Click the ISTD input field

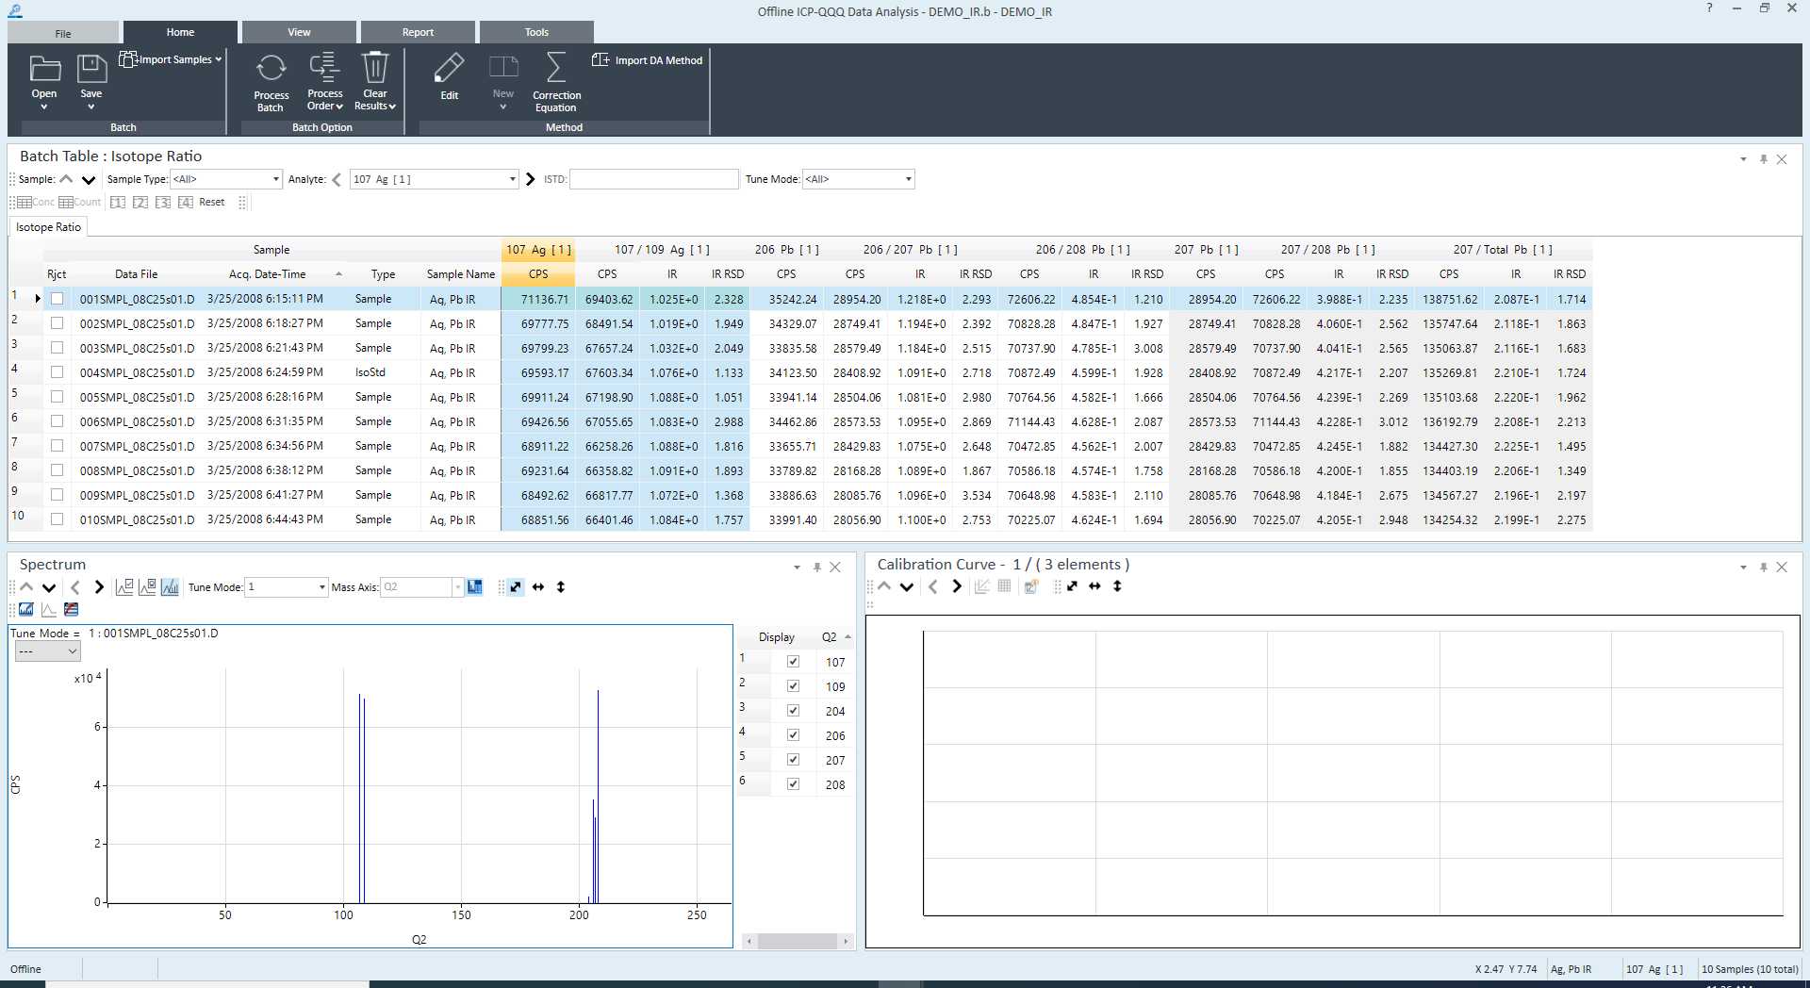pos(654,179)
